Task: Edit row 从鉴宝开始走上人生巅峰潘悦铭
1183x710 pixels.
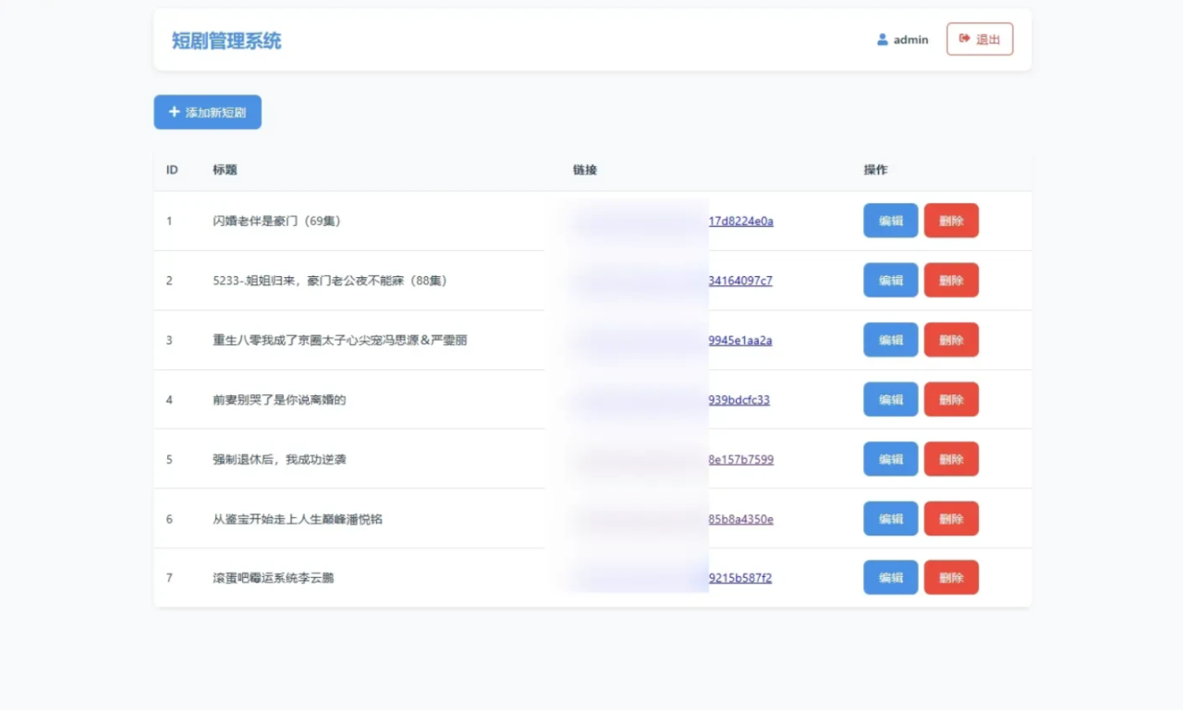Action: [891, 519]
